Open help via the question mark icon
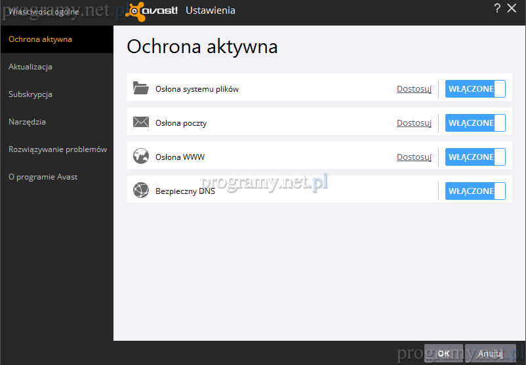526x365 pixels. click(x=497, y=9)
